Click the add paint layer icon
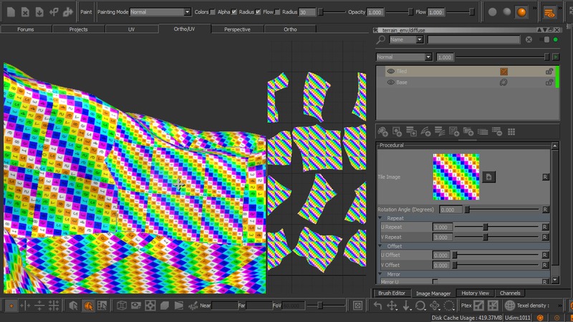 383,132
